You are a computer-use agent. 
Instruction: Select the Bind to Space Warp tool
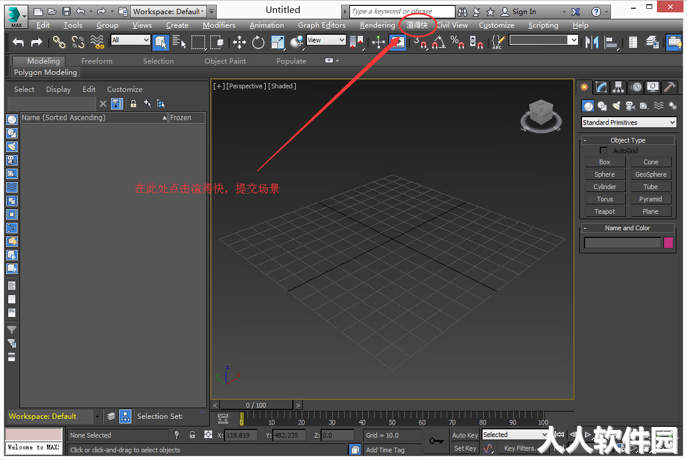tap(97, 42)
